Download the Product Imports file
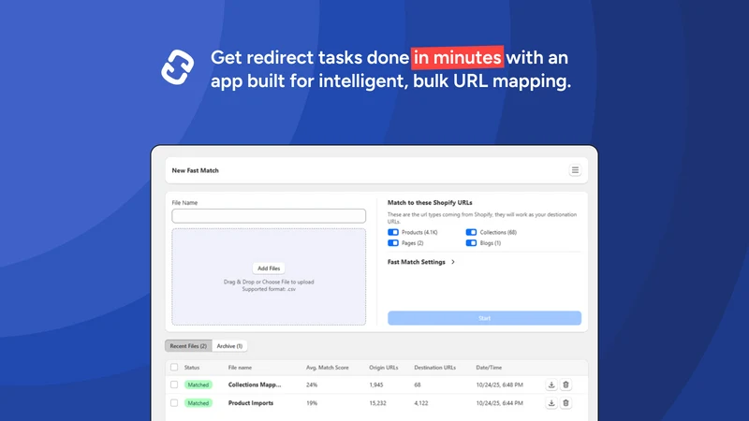 (x=551, y=403)
